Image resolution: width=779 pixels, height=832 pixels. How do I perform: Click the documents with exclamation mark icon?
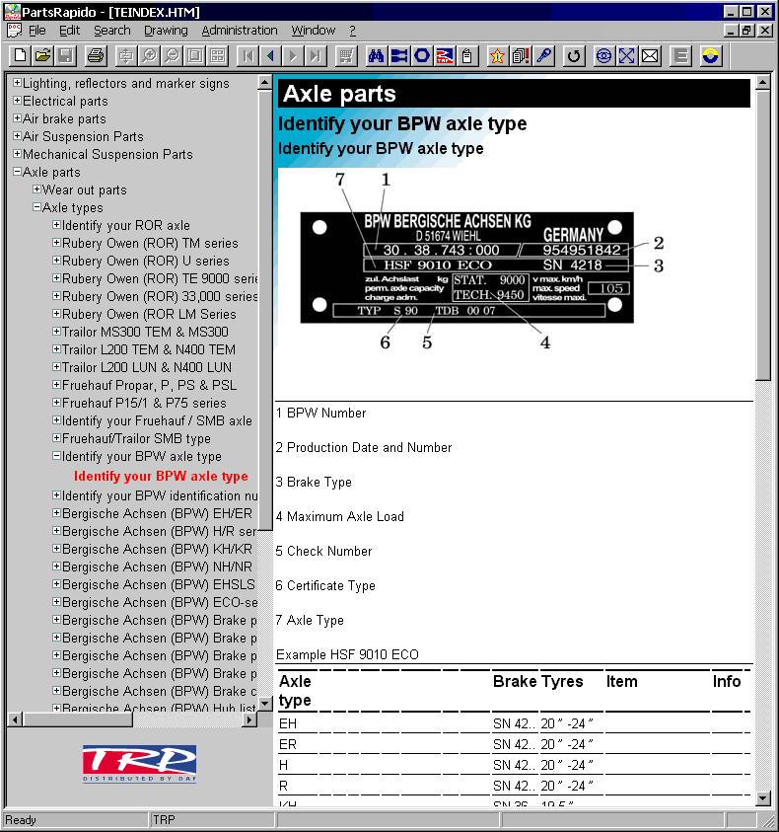(521, 55)
